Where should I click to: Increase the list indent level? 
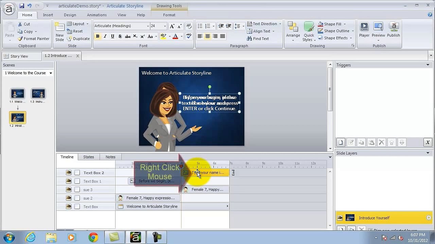coord(229,26)
